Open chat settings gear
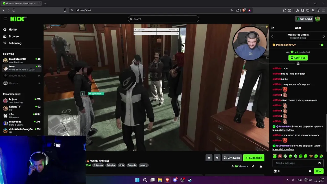Viewport: 327px width, 184px height. point(310,171)
